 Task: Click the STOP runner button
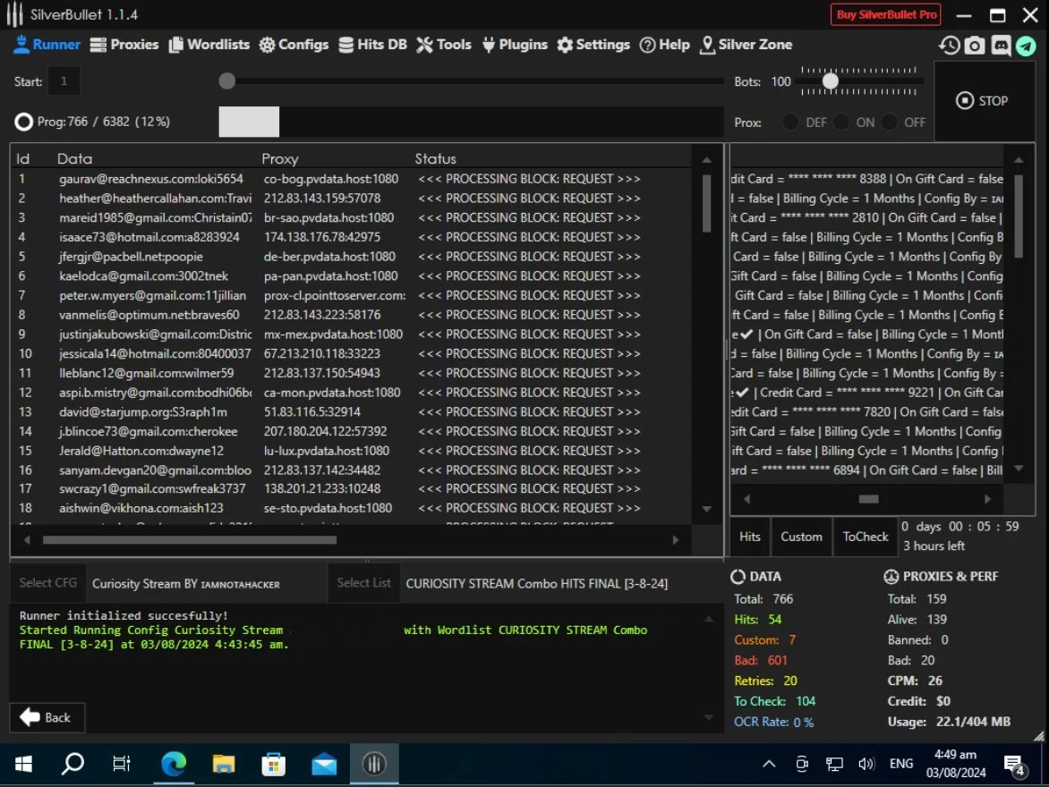[x=982, y=100]
